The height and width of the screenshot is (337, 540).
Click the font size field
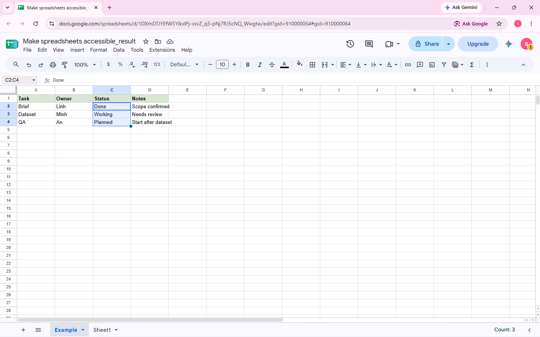pyautogui.click(x=222, y=64)
